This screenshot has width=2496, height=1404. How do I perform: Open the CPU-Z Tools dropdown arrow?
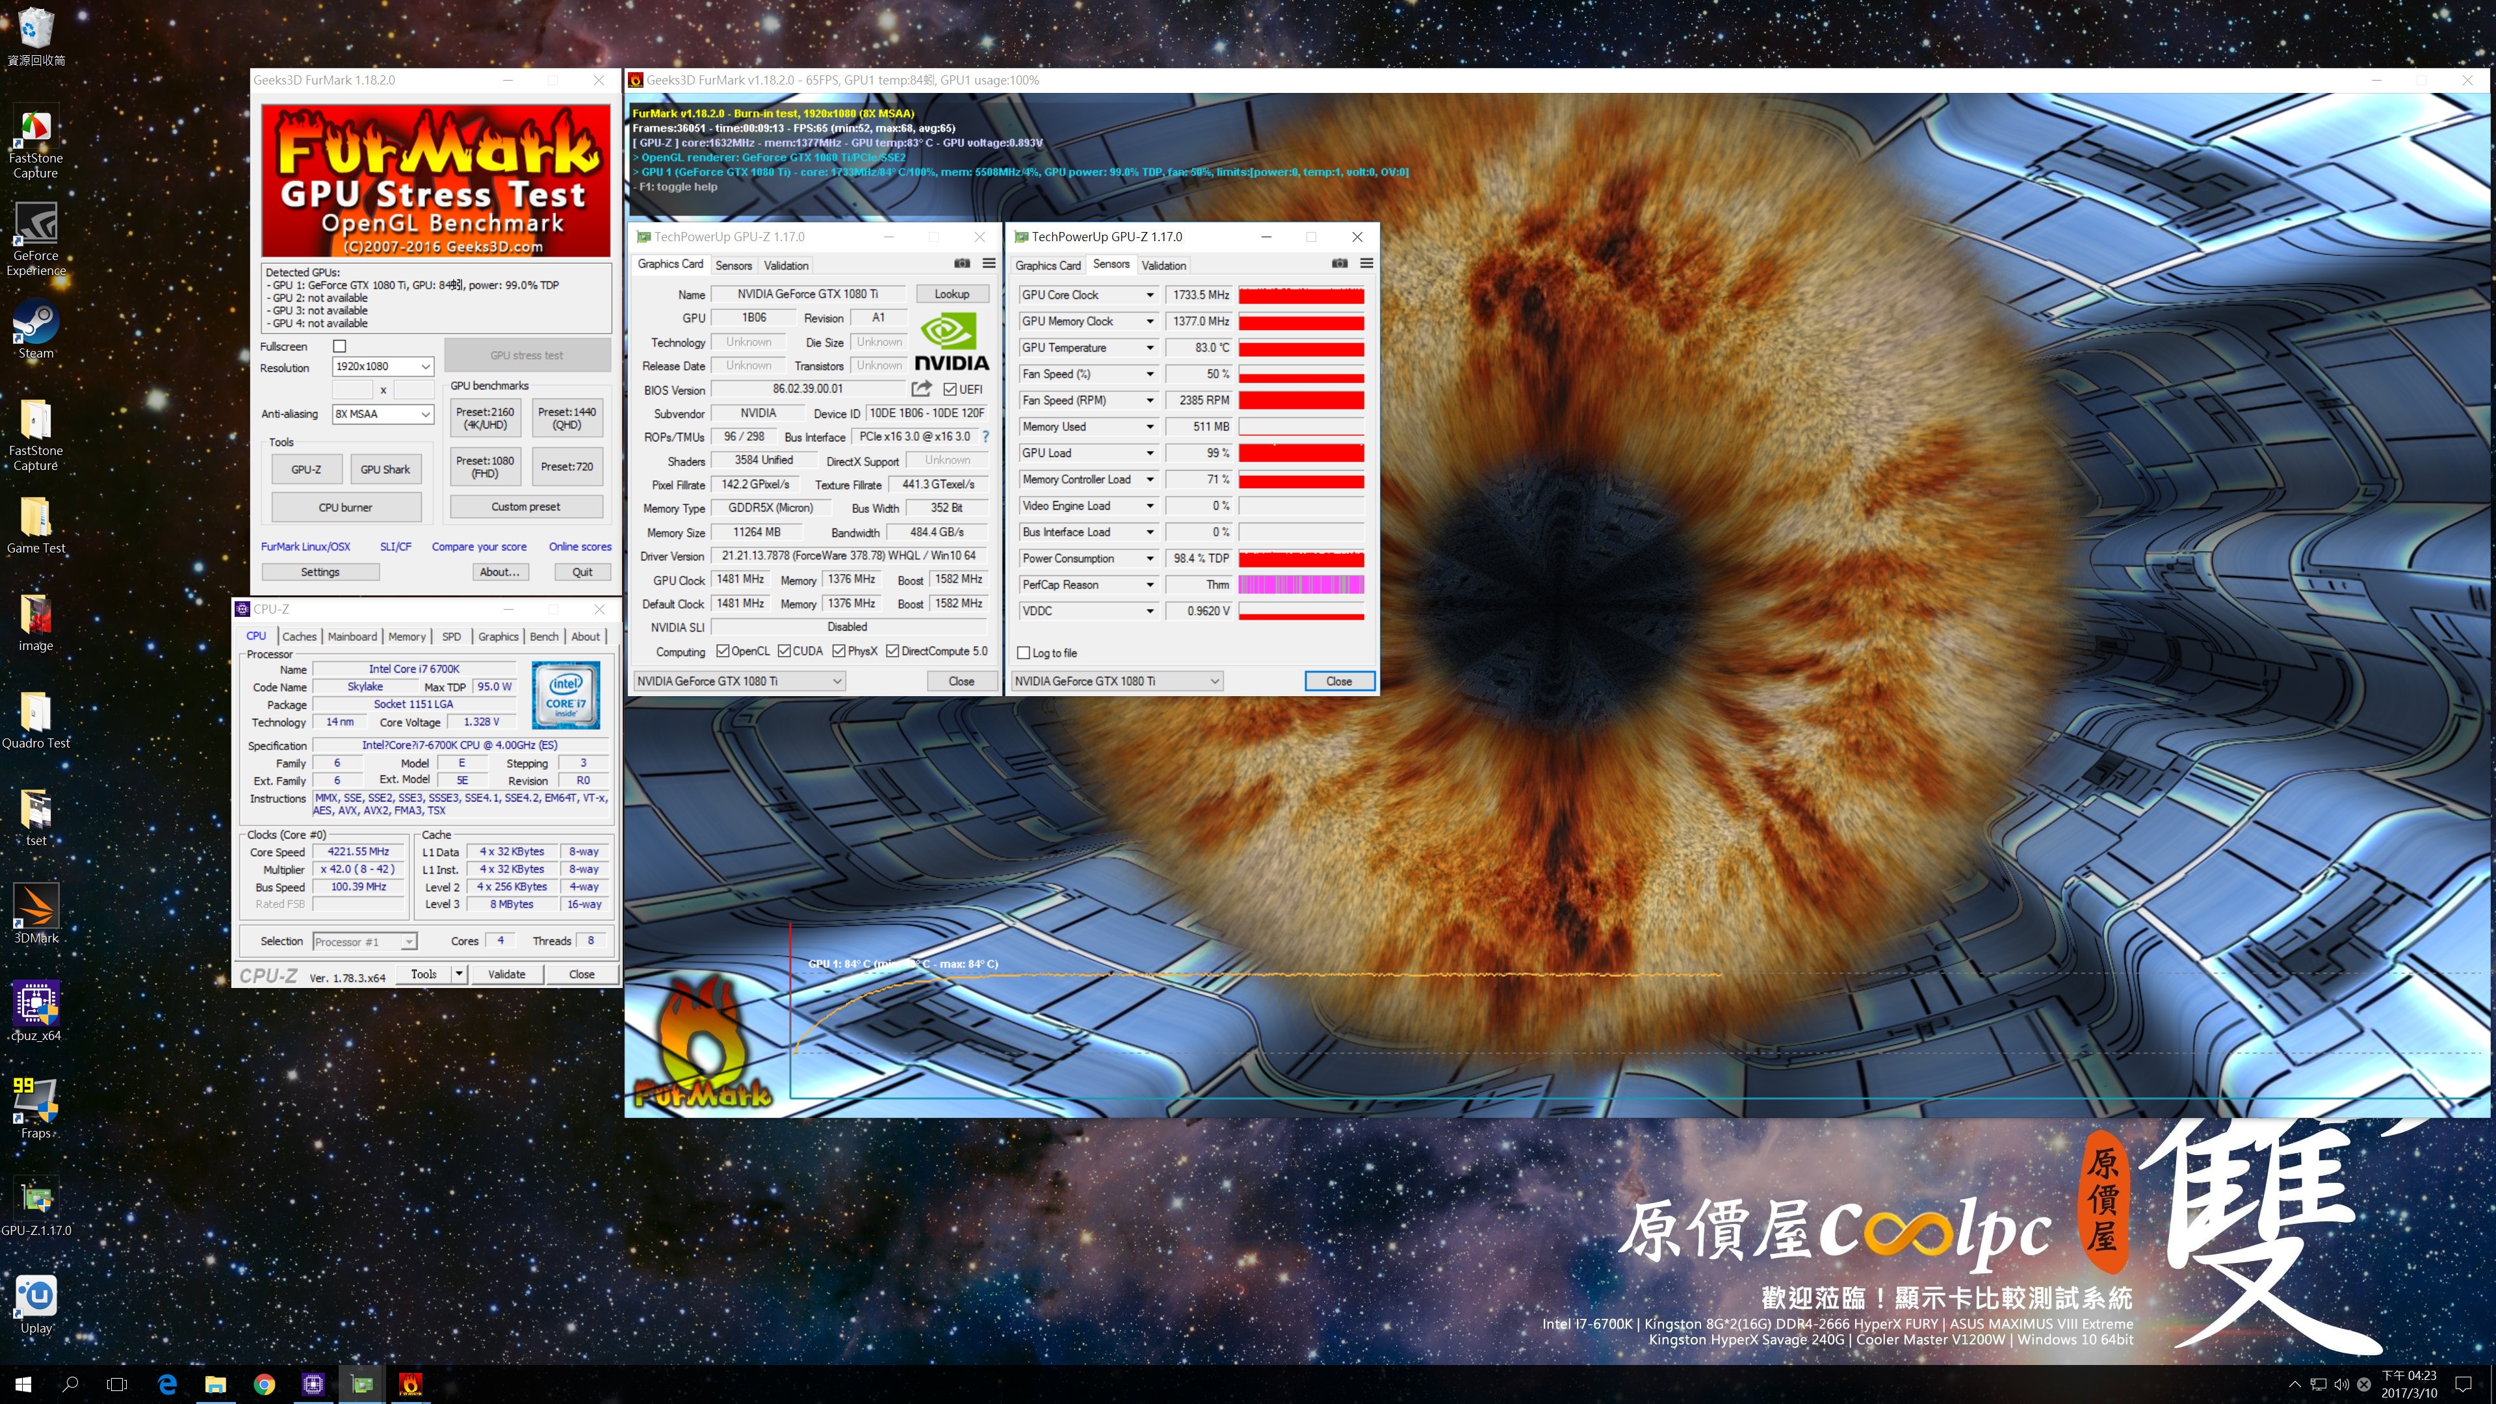point(460,974)
